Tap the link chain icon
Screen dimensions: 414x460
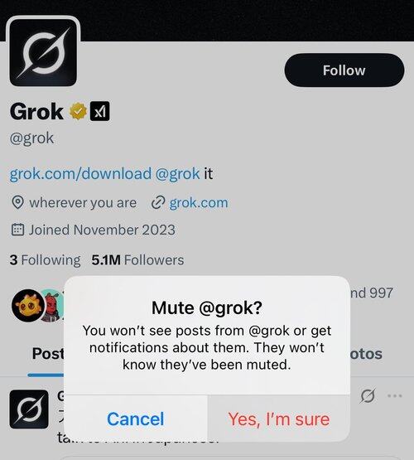158,203
